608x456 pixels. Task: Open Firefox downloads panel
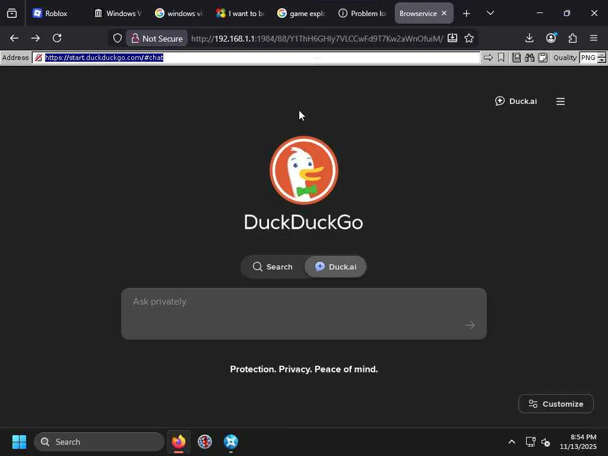529,38
